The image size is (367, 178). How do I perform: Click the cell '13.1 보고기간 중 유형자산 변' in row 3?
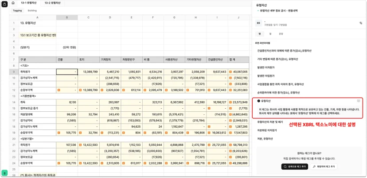point(37,35)
